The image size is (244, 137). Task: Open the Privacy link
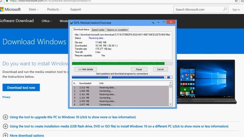6,97
